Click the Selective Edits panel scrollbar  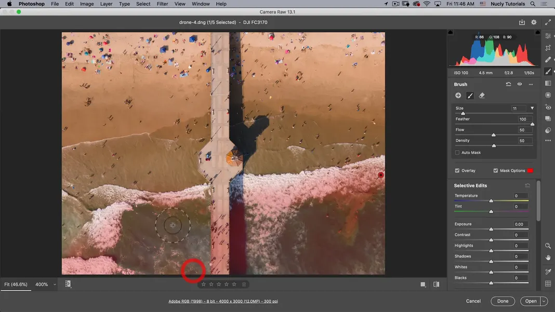point(538,201)
